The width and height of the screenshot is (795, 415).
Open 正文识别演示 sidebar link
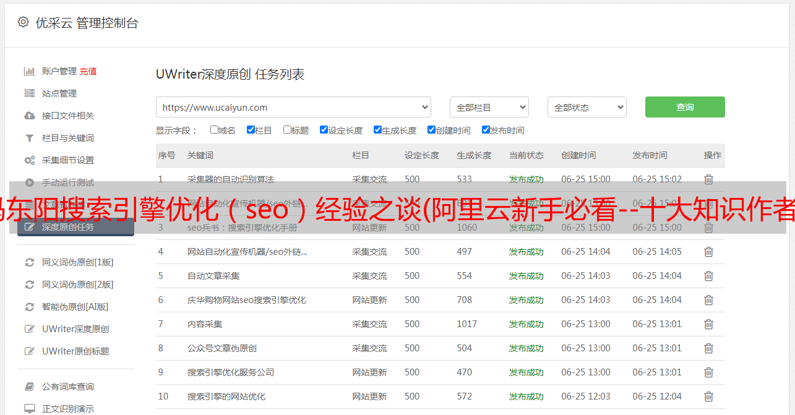(68, 409)
